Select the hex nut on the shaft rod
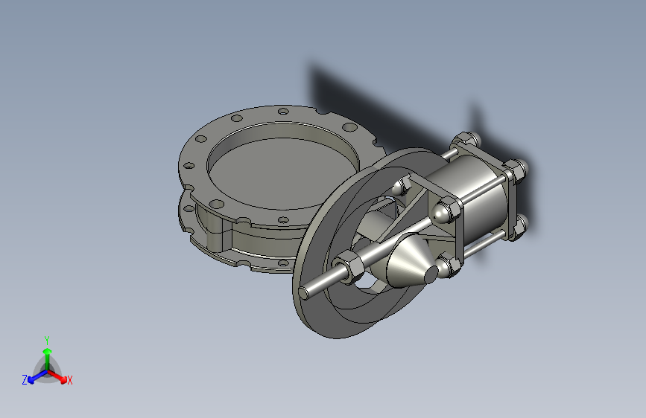646x418 pixels. click(x=349, y=266)
